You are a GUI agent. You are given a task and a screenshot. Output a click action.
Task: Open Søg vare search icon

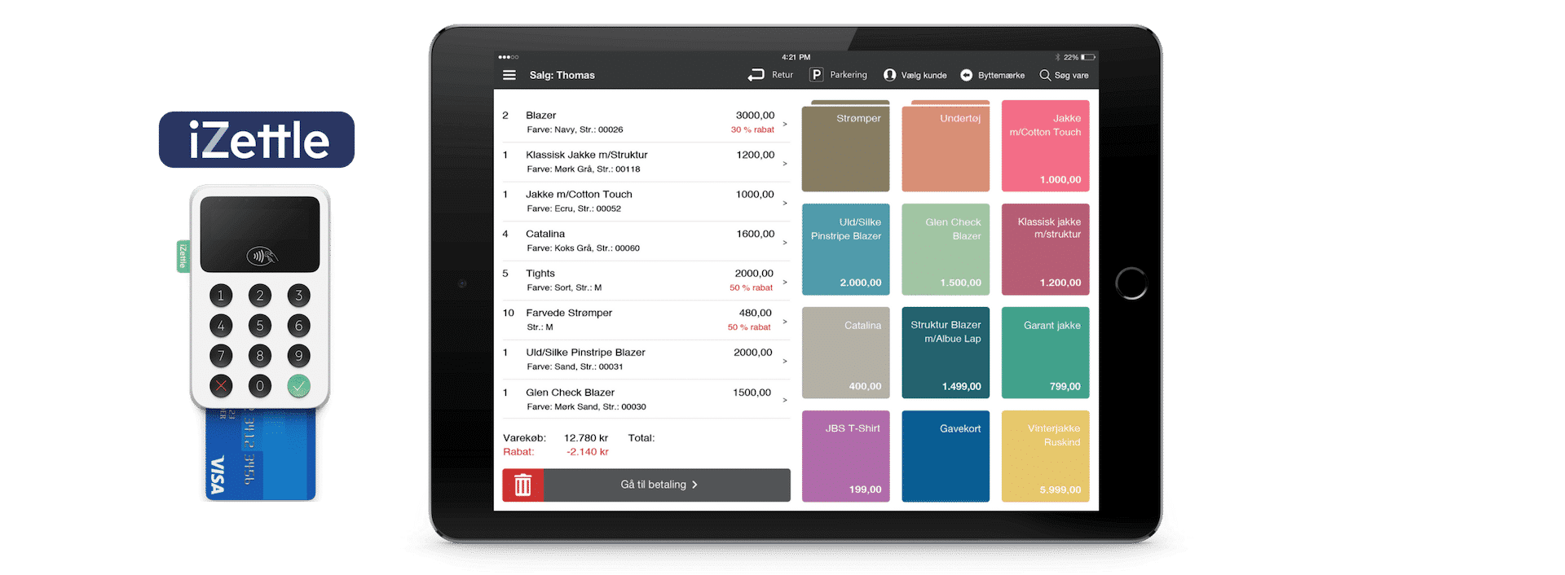click(x=1045, y=75)
